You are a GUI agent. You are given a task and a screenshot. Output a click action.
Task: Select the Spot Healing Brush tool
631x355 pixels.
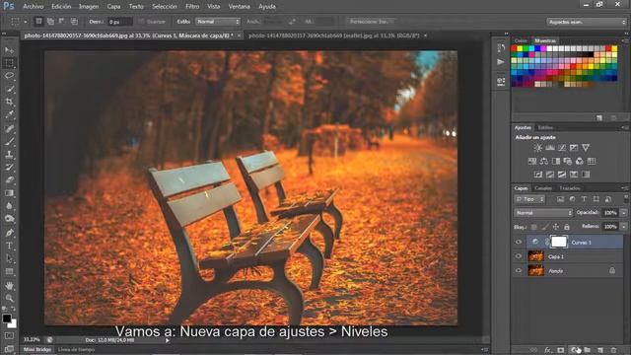pyautogui.click(x=9, y=129)
